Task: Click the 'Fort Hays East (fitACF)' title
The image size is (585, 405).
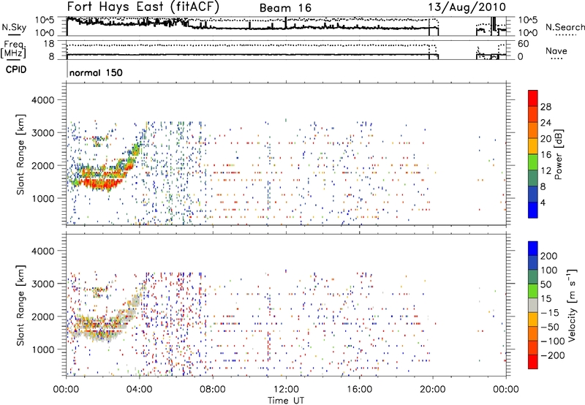Action: pyautogui.click(x=143, y=7)
